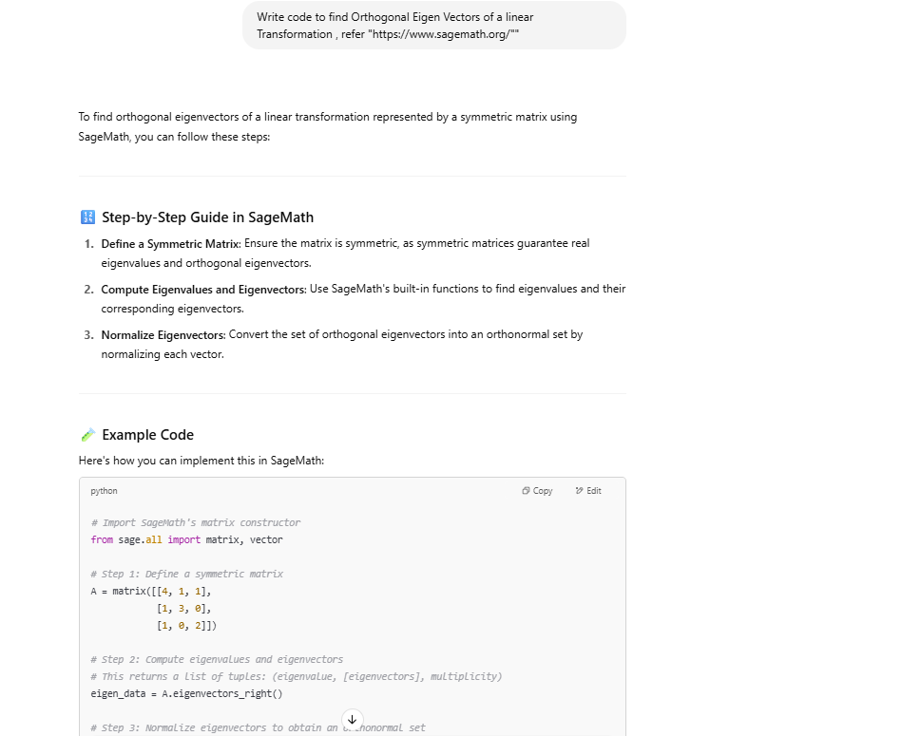Click the user prompt message bubble

click(434, 26)
